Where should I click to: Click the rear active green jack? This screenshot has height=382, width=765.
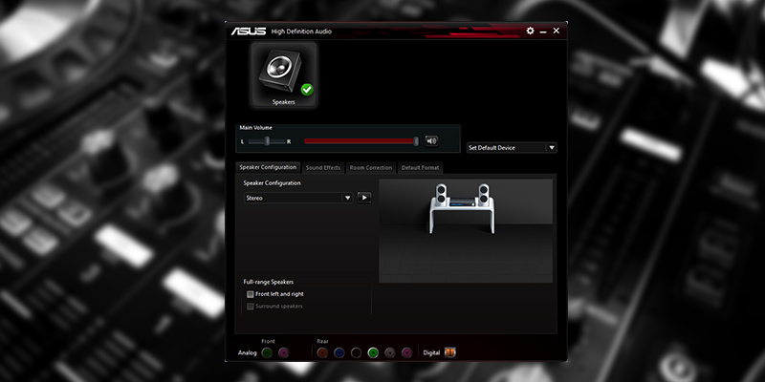373,352
